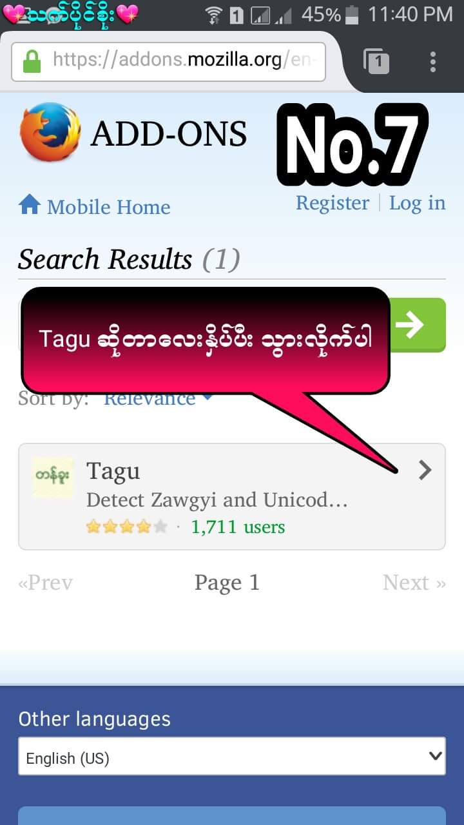Click the Mobile Home house icon
Image resolution: width=464 pixels, height=825 pixels.
[30, 205]
